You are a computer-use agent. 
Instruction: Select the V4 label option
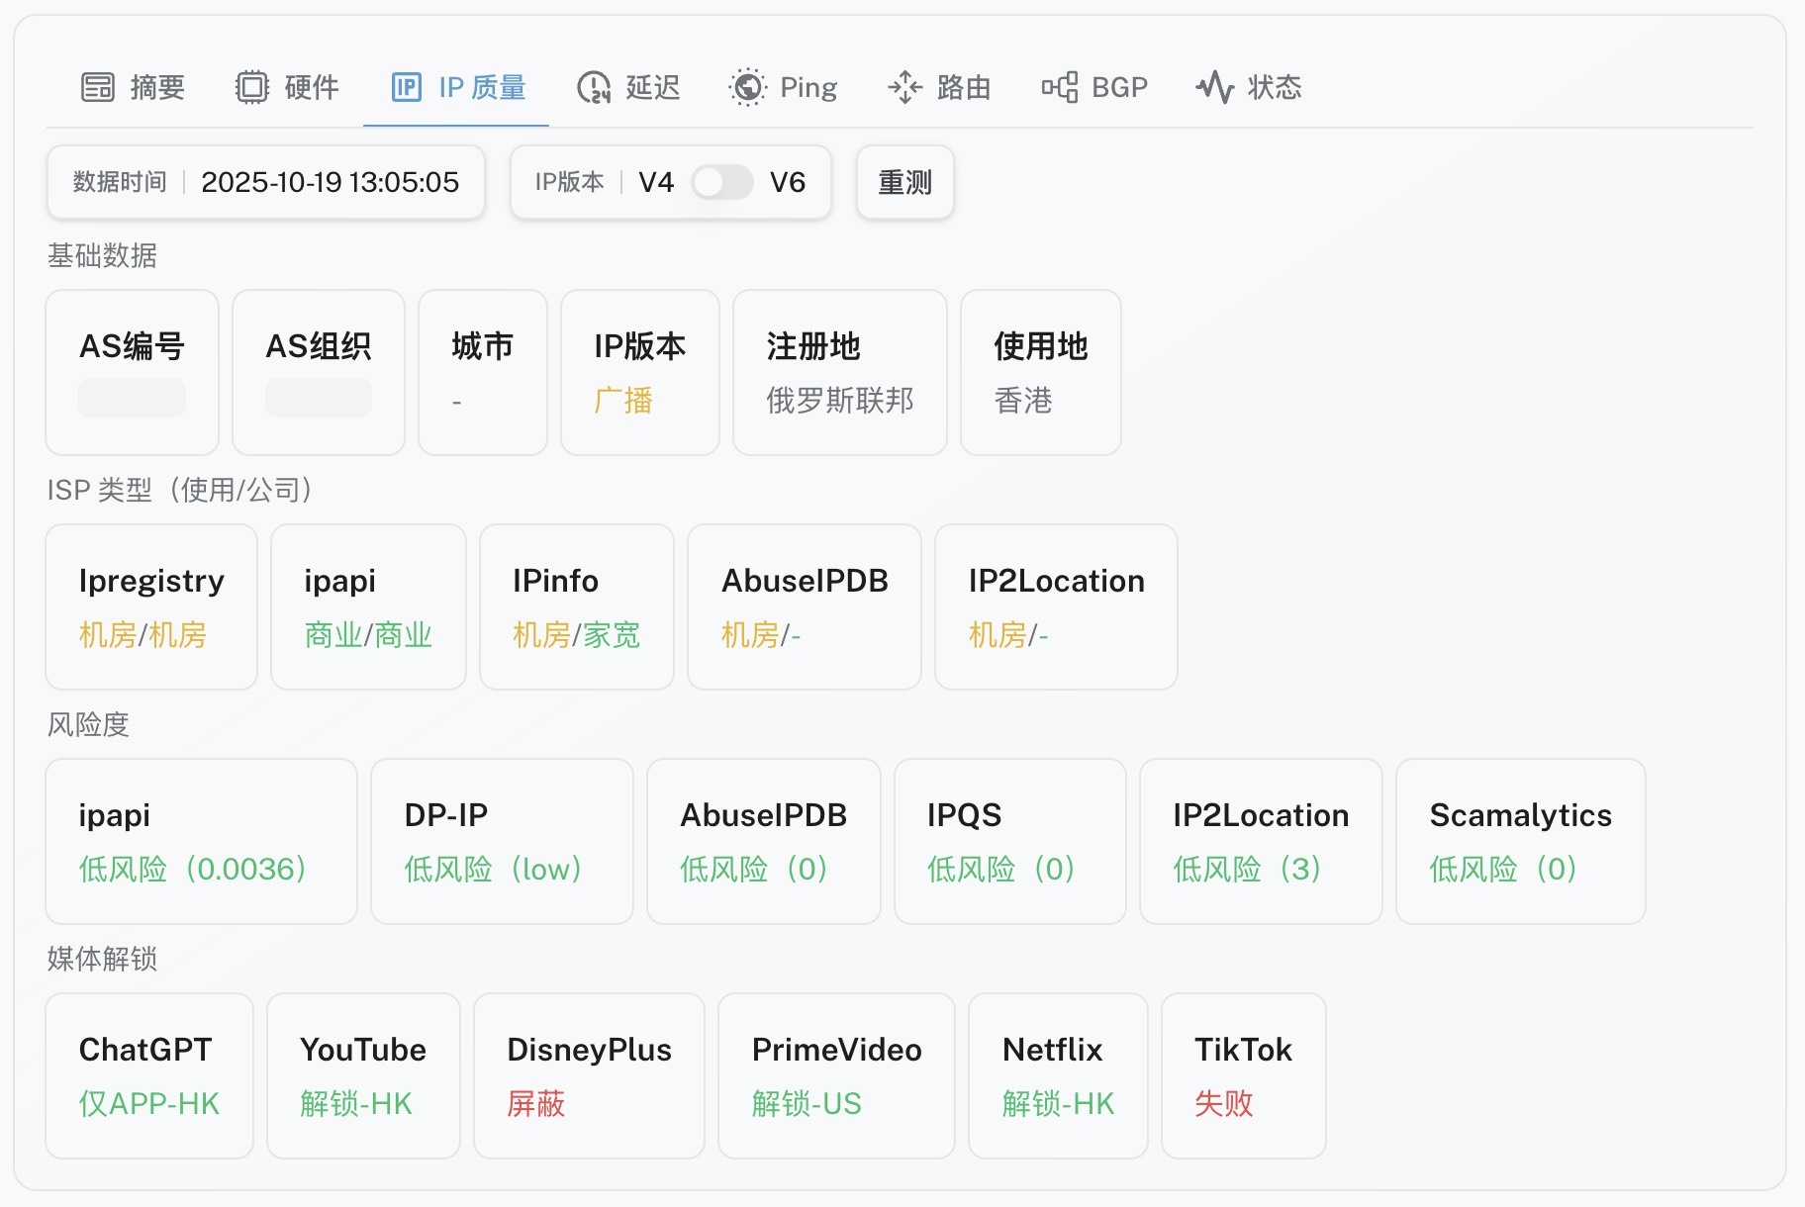[x=656, y=182]
